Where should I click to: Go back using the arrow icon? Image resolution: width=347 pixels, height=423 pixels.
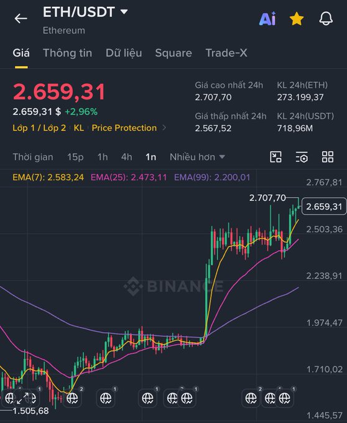pos(21,19)
